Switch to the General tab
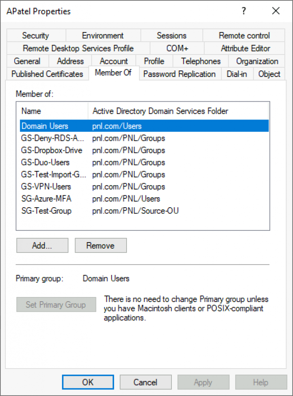 pos(27,61)
